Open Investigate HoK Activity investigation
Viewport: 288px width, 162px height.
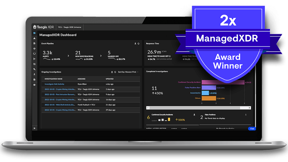coord(54,84)
